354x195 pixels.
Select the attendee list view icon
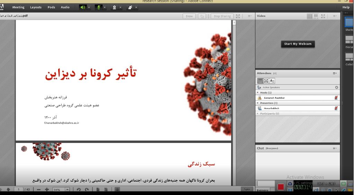point(260,81)
